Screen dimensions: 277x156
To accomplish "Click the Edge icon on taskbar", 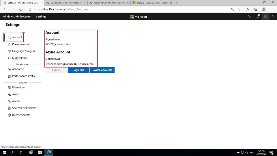I will point(49,153).
